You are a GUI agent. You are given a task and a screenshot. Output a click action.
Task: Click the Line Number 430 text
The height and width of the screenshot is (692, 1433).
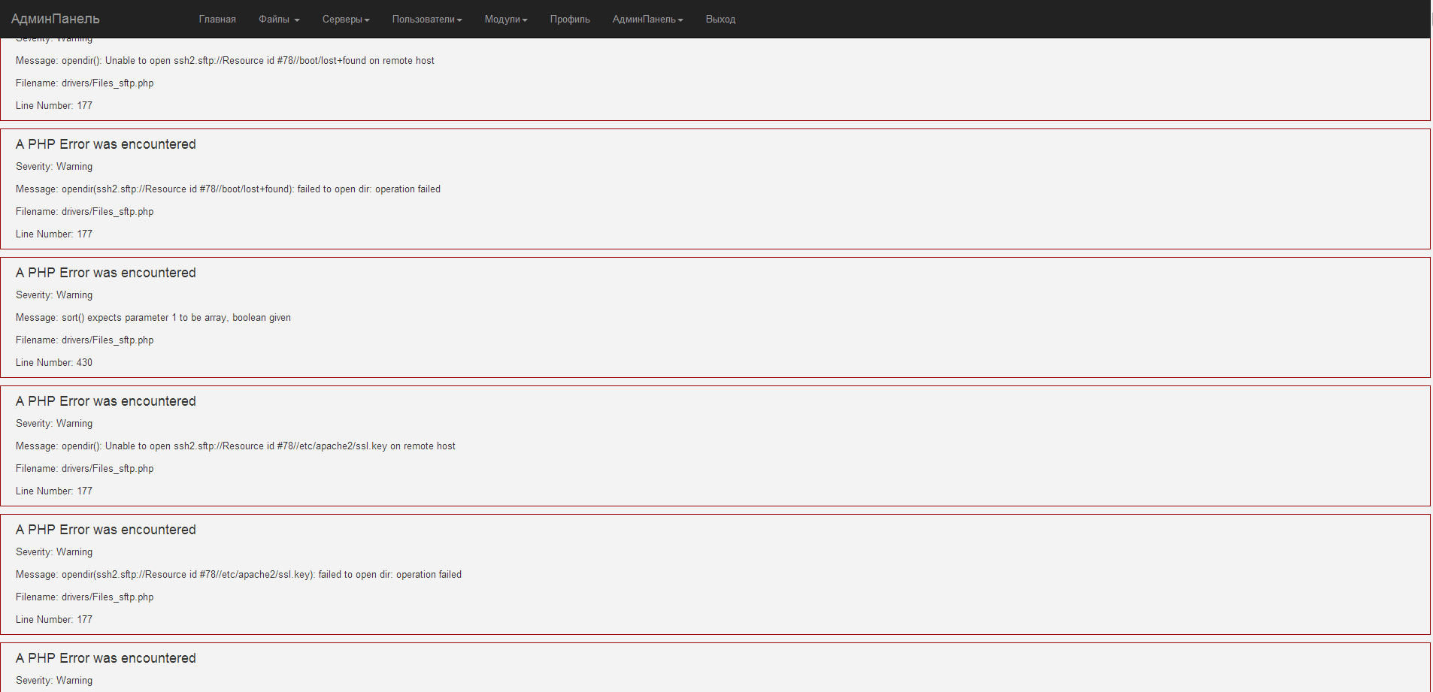tap(54, 363)
